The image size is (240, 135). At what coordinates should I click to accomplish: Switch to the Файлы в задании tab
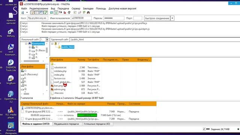point(36,124)
